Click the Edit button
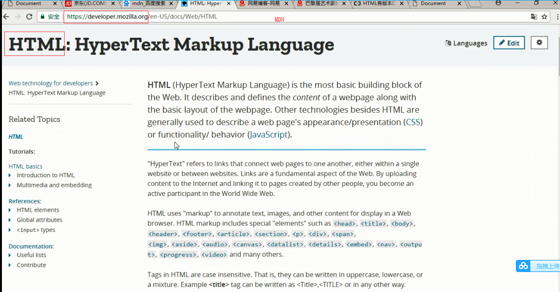560x292 pixels. pyautogui.click(x=509, y=43)
